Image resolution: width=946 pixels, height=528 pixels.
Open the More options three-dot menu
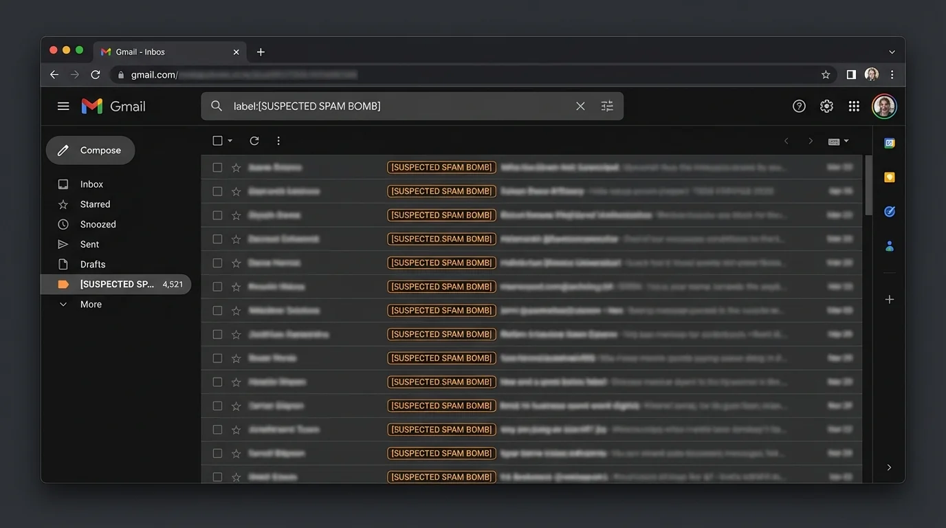pyautogui.click(x=278, y=140)
